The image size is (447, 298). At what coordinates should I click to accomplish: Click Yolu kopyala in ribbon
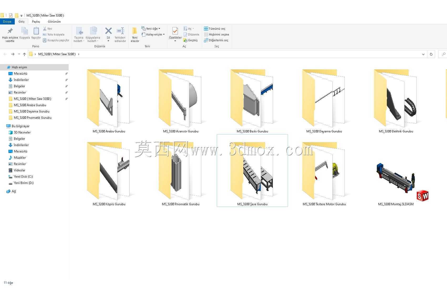pyautogui.click(x=54, y=34)
